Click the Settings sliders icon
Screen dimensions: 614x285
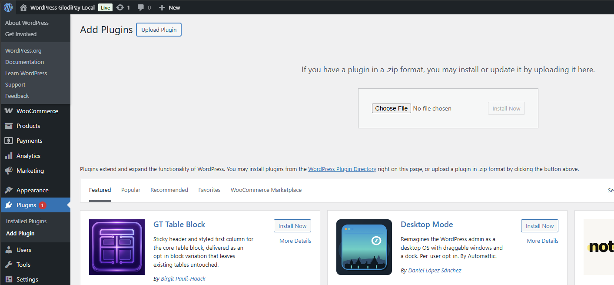[9, 279]
